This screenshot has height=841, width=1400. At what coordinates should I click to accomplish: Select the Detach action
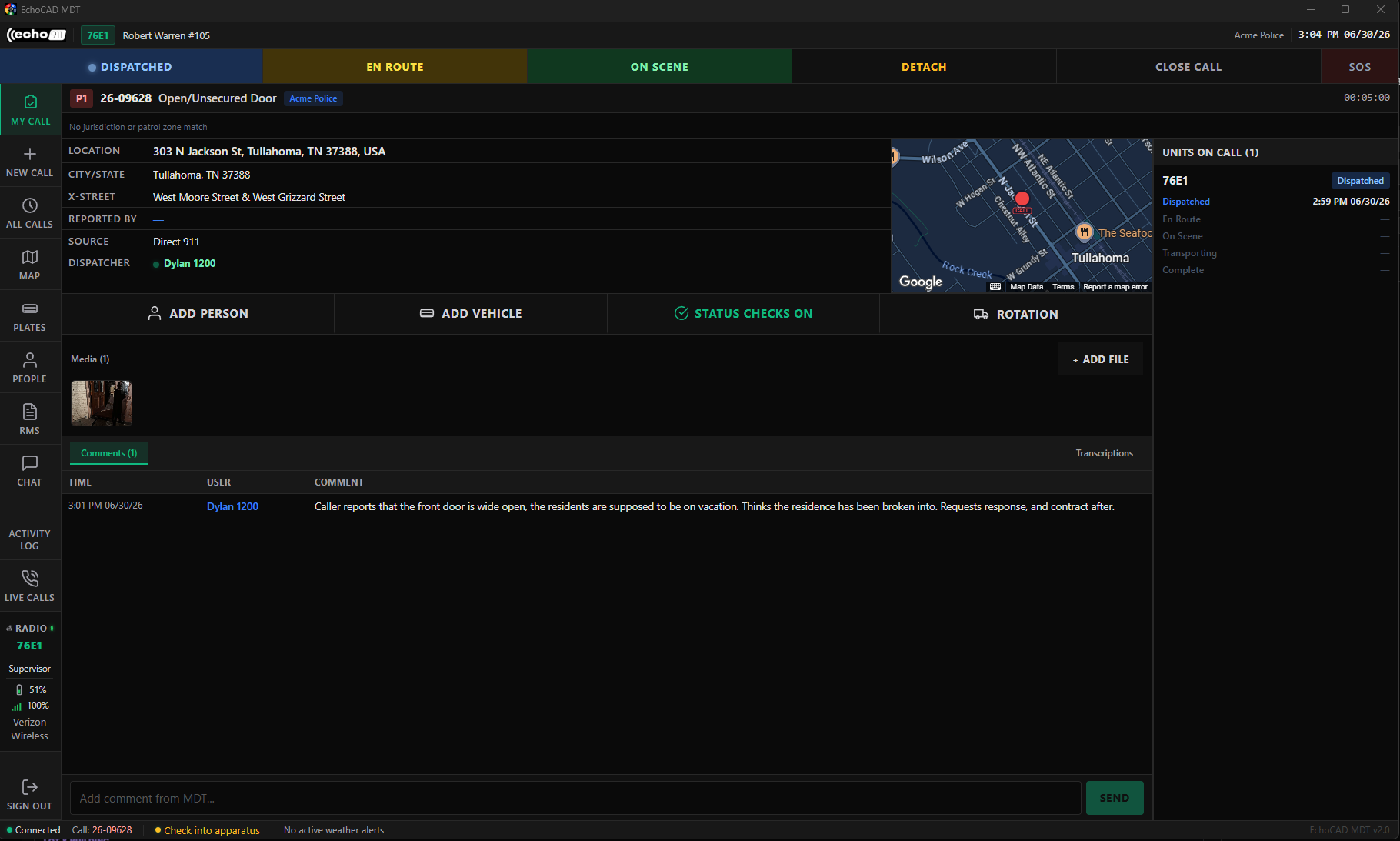tap(924, 67)
